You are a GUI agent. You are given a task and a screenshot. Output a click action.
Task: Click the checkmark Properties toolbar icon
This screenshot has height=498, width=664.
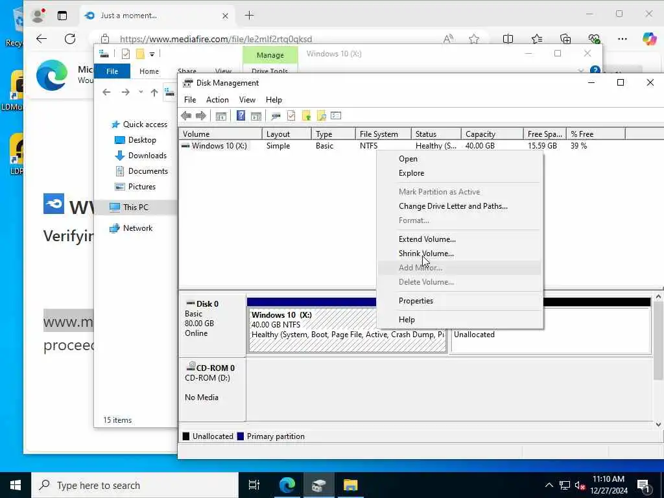point(291,115)
